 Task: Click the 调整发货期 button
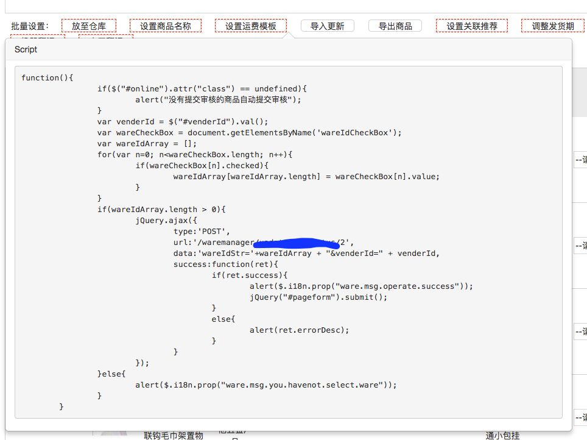[553, 26]
